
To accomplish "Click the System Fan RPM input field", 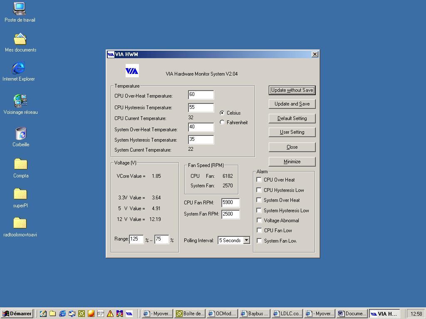I will [x=230, y=214].
